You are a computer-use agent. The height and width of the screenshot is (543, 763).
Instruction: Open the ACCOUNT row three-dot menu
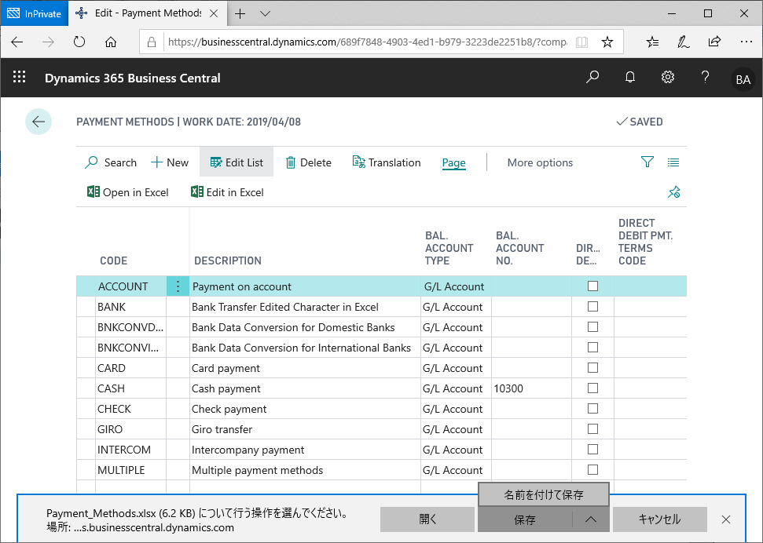(x=178, y=286)
